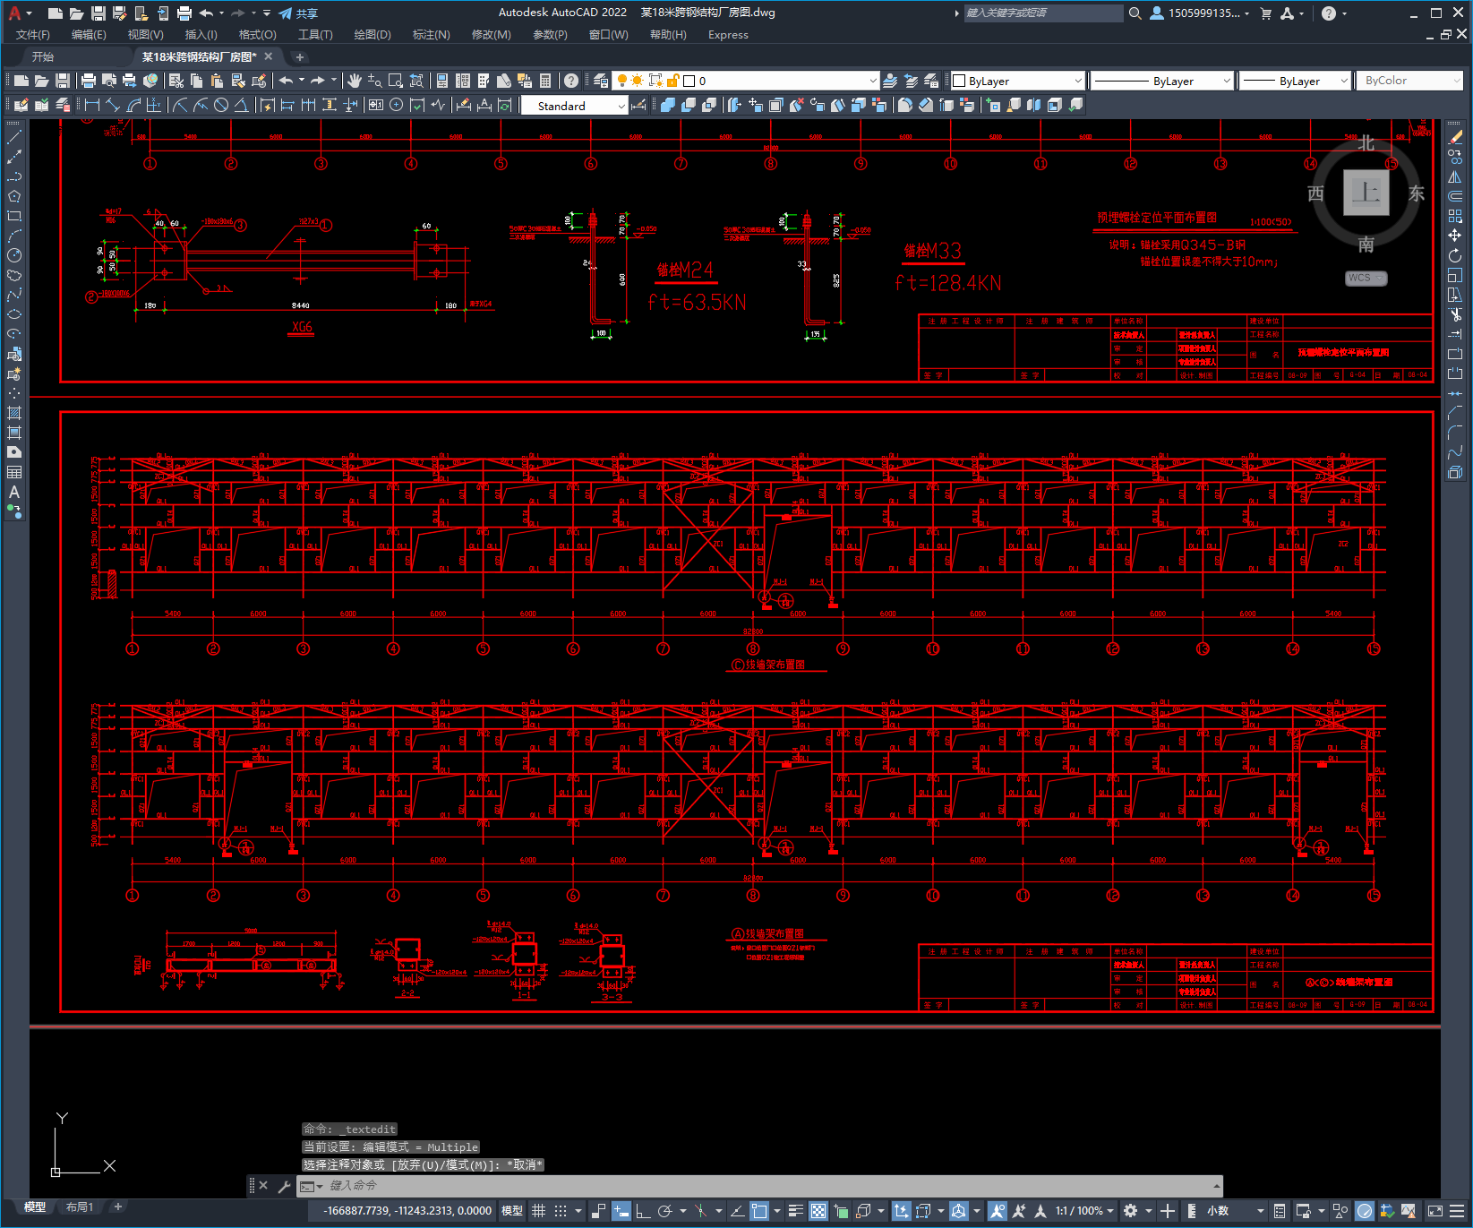
Task: Select the Erase tool in right toolbar
Action: coord(1455,137)
